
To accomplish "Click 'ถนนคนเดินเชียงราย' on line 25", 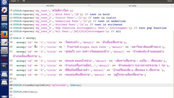I will [x=77, y=75].
